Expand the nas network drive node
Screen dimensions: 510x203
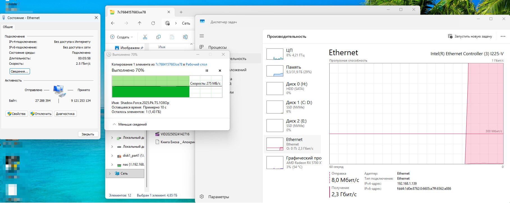(112, 165)
